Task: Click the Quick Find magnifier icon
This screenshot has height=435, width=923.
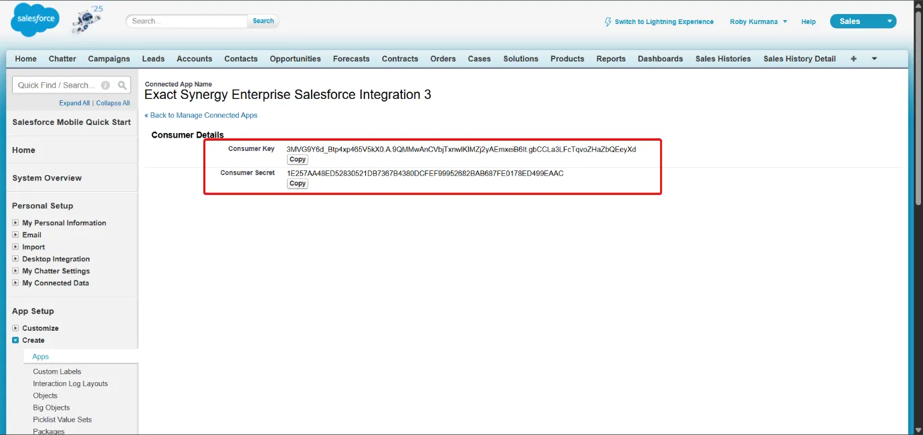Action: (x=122, y=85)
